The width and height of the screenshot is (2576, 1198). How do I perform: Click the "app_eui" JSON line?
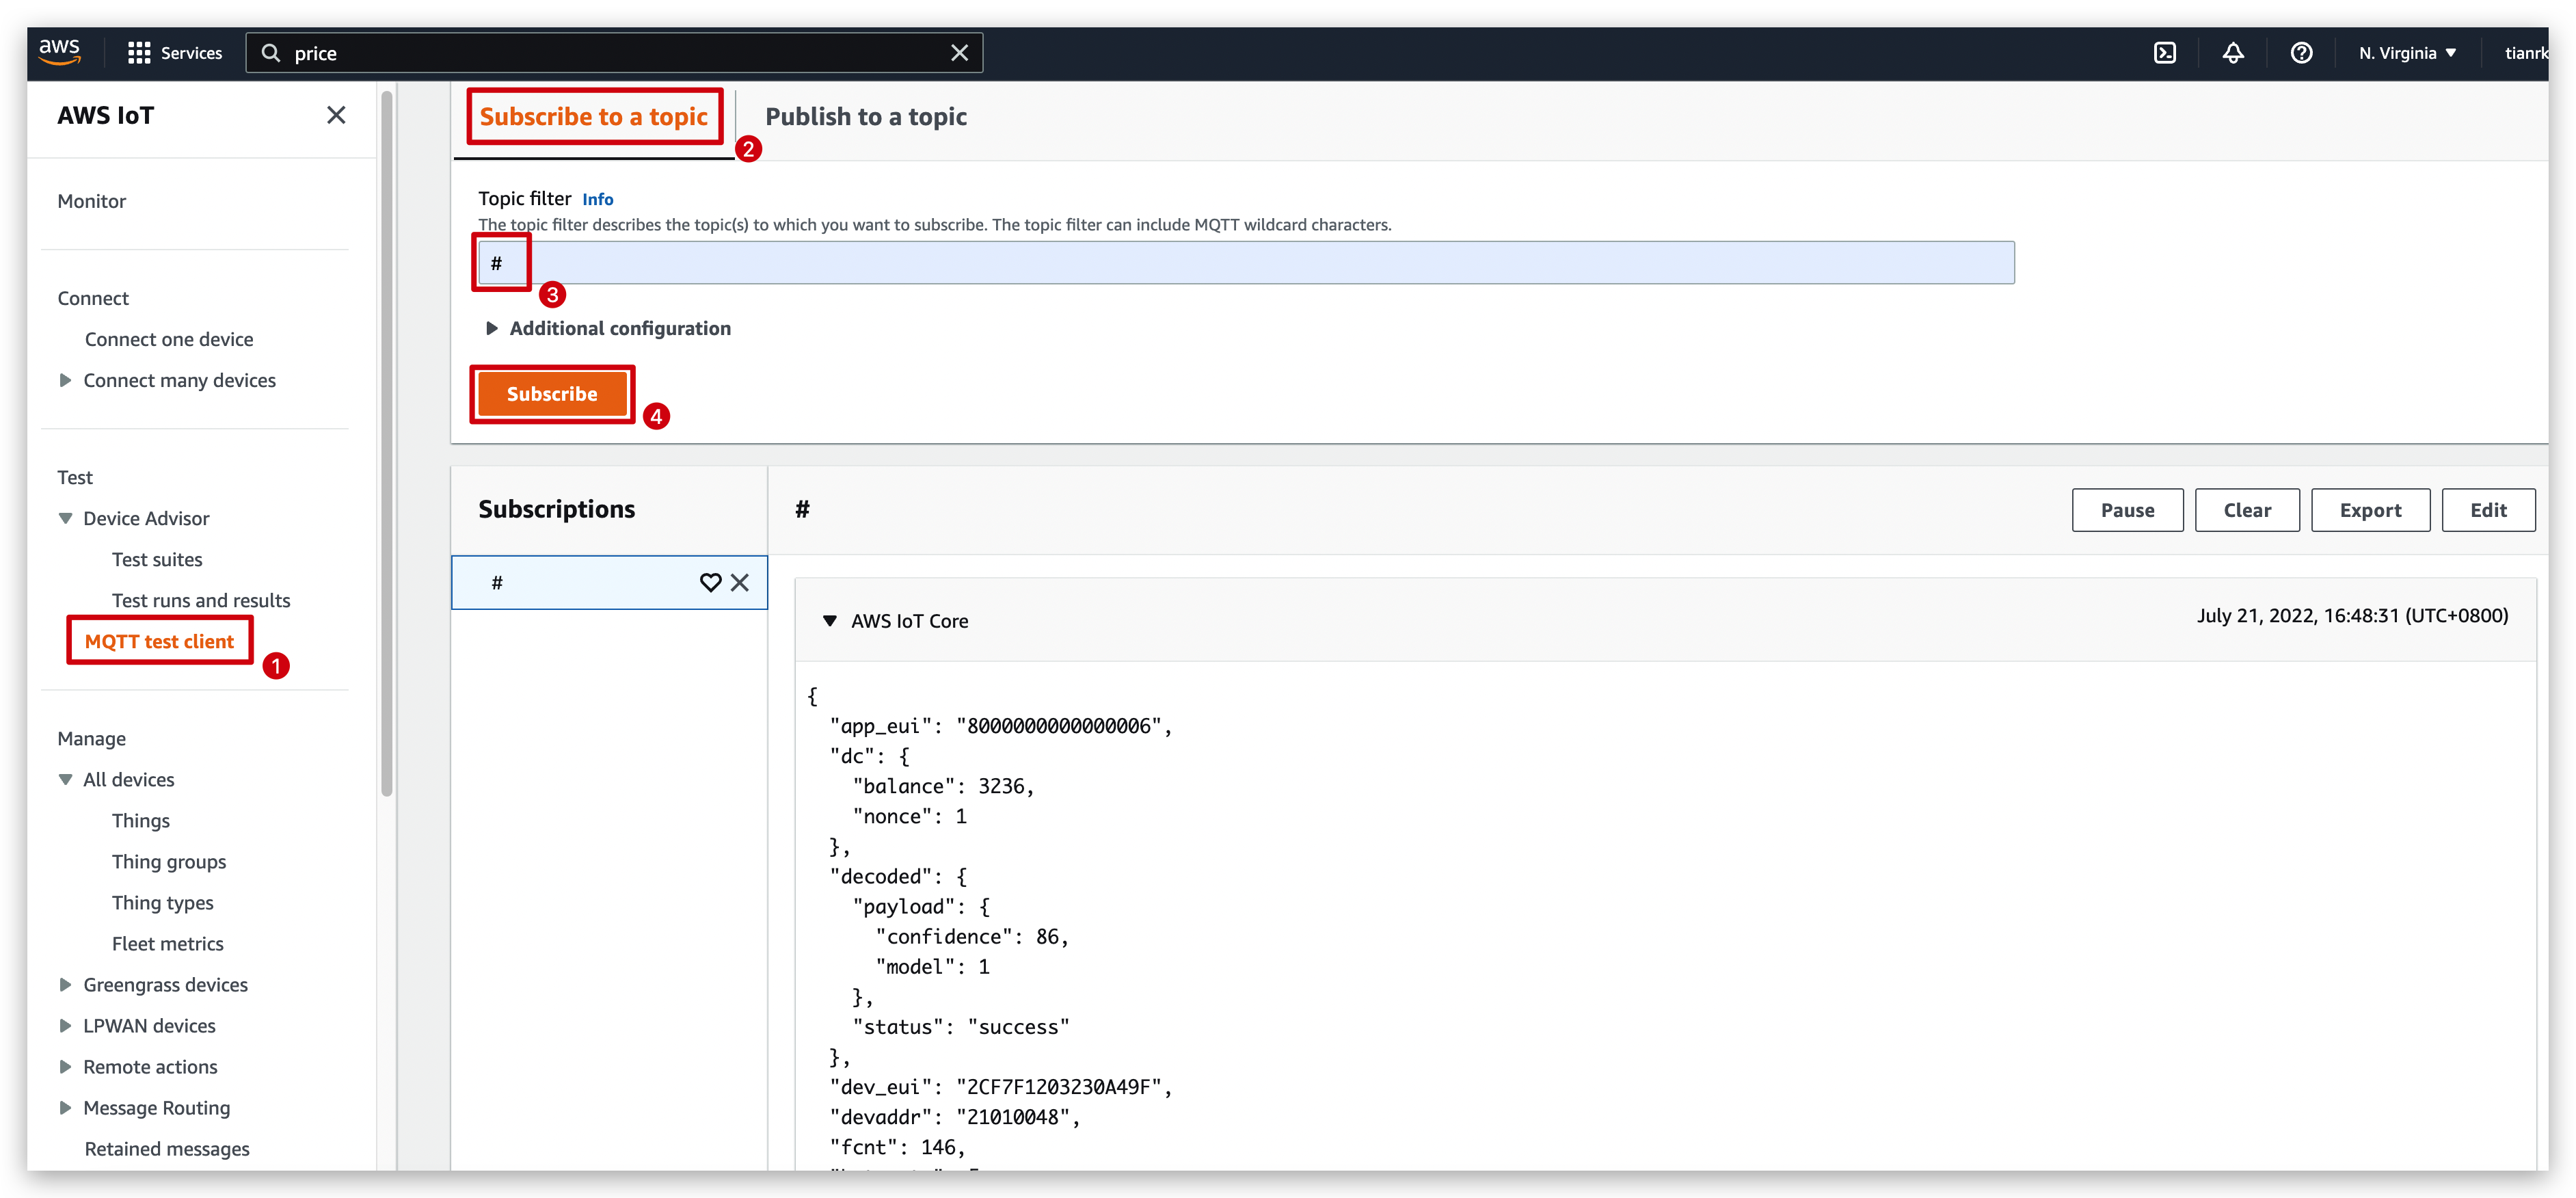coord(1000,726)
